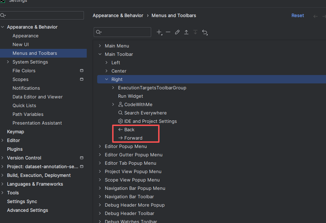This screenshot has height=223, width=326.
Task: Click the magnifier icon in settings search field
Action: tap(3, 15)
